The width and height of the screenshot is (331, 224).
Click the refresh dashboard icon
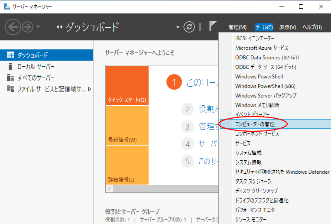click(x=189, y=27)
